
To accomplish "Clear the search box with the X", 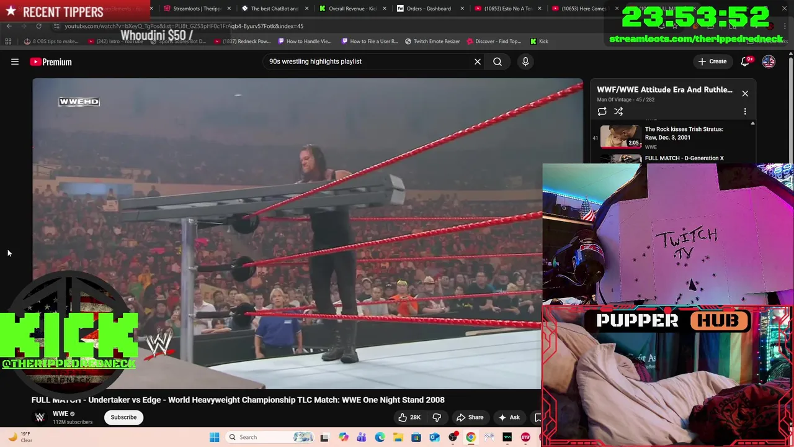I will pos(478,61).
